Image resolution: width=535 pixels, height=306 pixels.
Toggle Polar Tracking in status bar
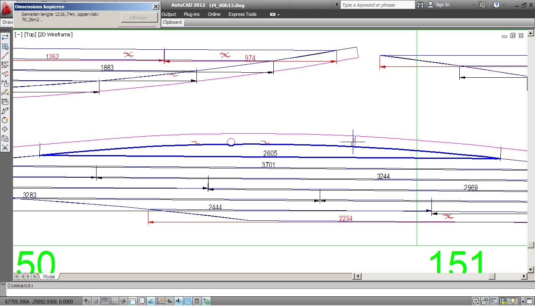point(123,301)
